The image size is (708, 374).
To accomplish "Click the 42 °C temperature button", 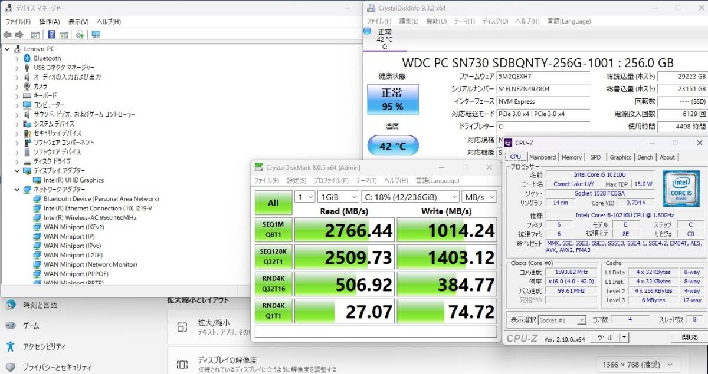I will (x=393, y=145).
